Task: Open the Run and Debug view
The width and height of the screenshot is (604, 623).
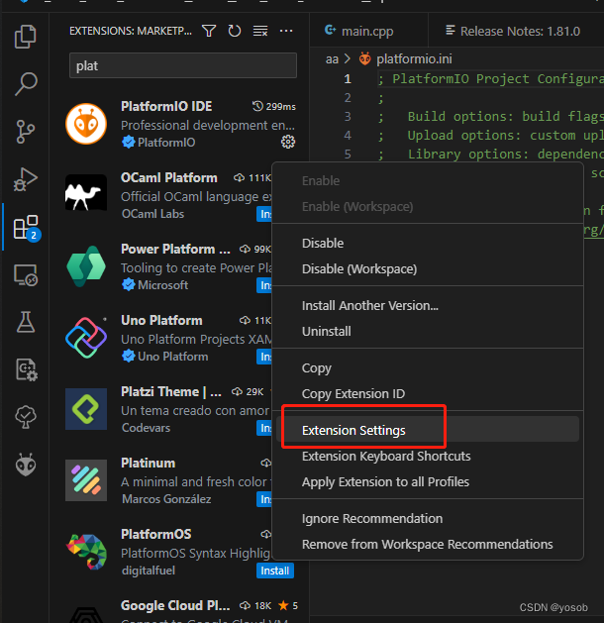Action: click(x=26, y=179)
